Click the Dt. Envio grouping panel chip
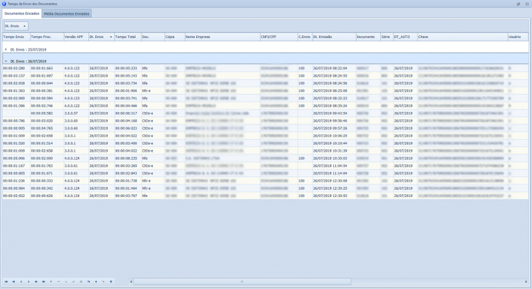 pos(15,25)
